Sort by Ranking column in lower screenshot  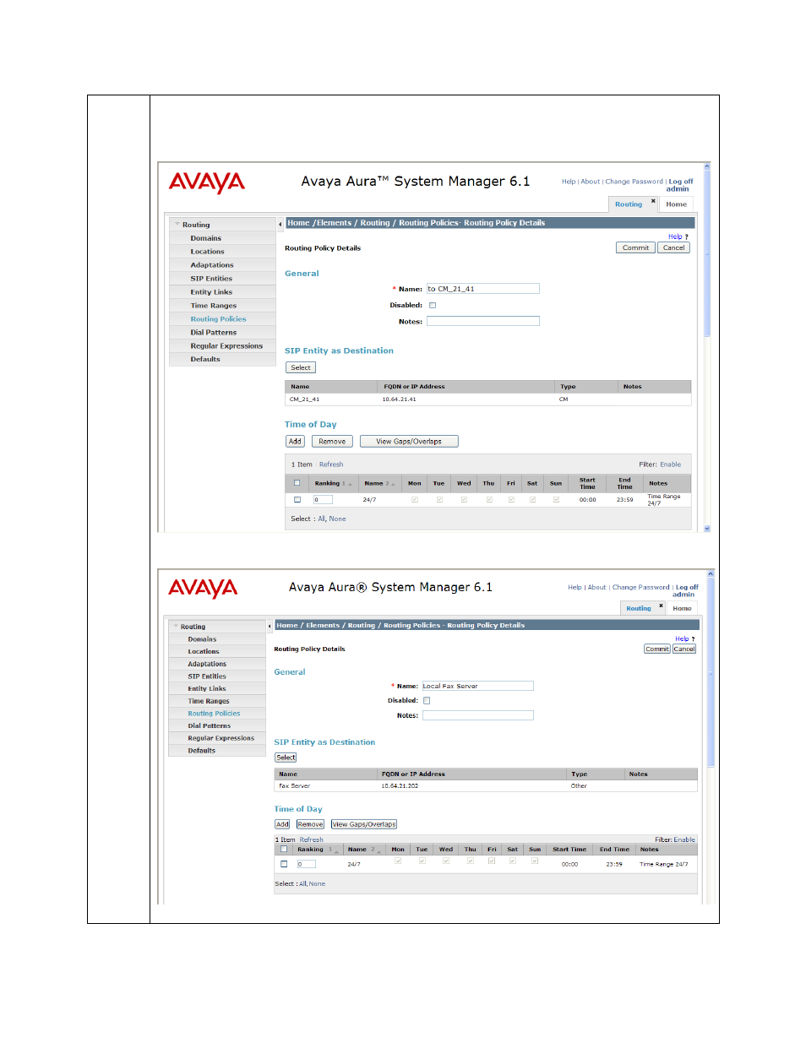(317, 850)
